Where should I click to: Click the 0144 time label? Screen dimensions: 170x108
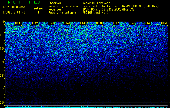point(67,23)
